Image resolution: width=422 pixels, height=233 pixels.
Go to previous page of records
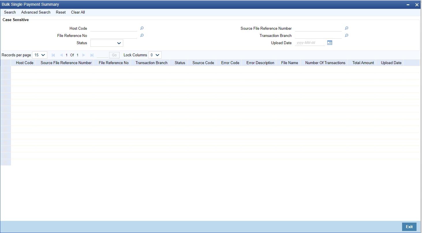pos(61,55)
